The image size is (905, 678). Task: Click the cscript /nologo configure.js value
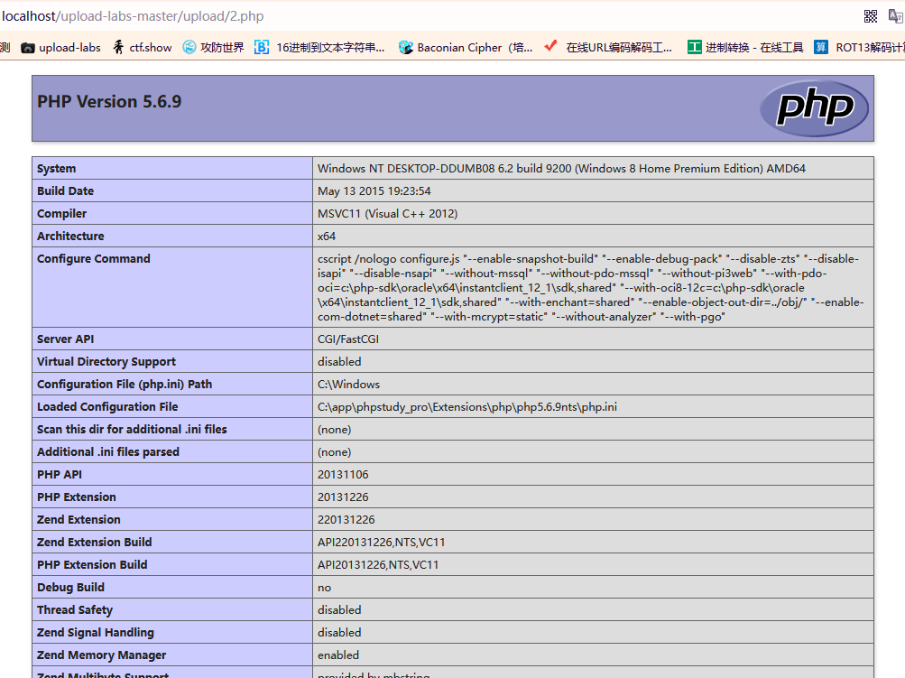tap(590, 288)
